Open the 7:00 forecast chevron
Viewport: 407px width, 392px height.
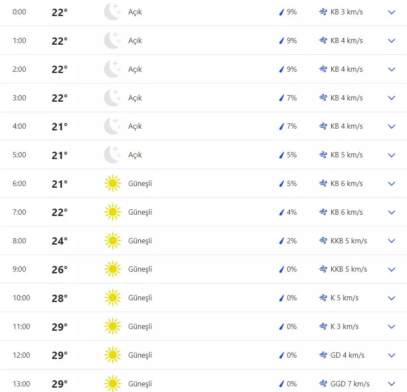[391, 212]
